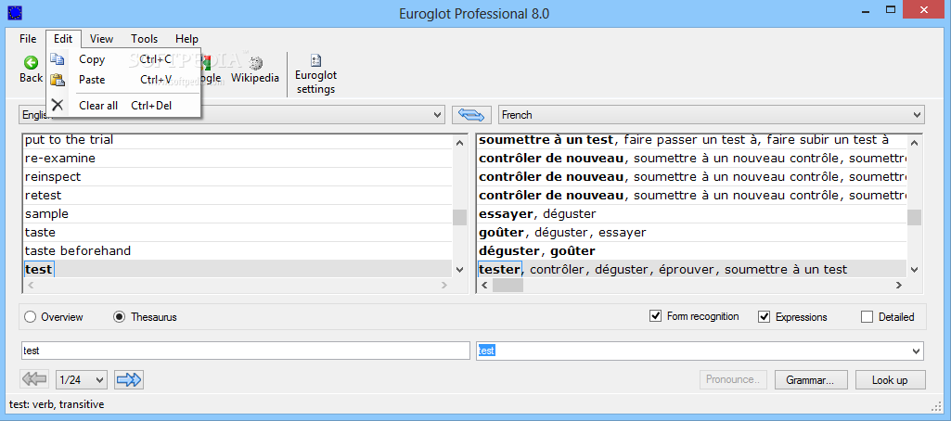This screenshot has width=951, height=421.
Task: Select the 'sample' entry
Action: point(238,214)
